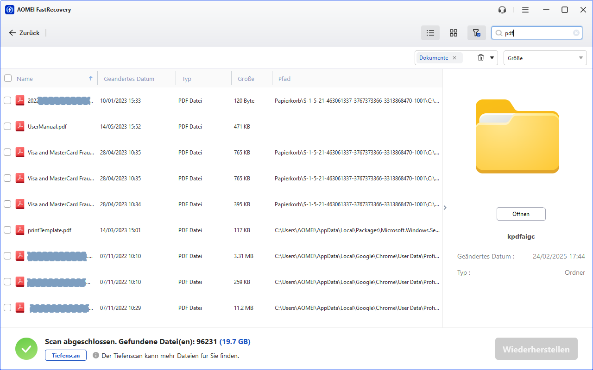The image size is (593, 370).
Task: Click the trash icon to clear filters
Action: click(481, 58)
